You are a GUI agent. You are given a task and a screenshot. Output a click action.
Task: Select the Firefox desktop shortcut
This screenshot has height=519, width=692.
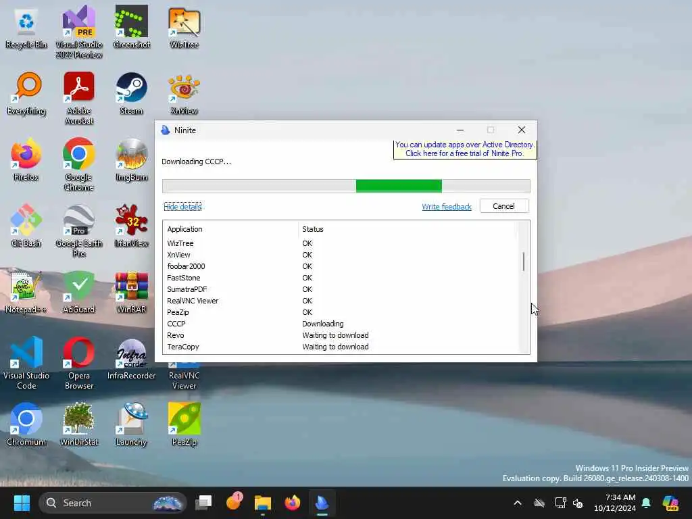click(x=26, y=159)
